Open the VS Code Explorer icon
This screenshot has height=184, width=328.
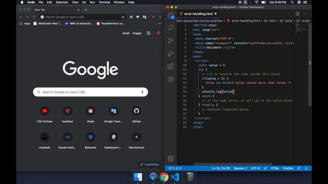(171, 15)
